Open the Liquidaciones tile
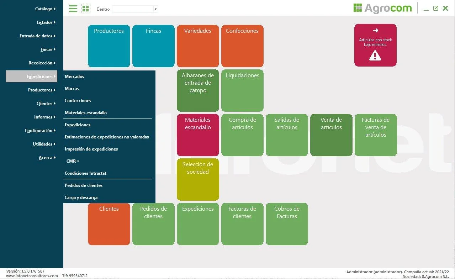The width and height of the screenshot is (455, 279). [242, 90]
